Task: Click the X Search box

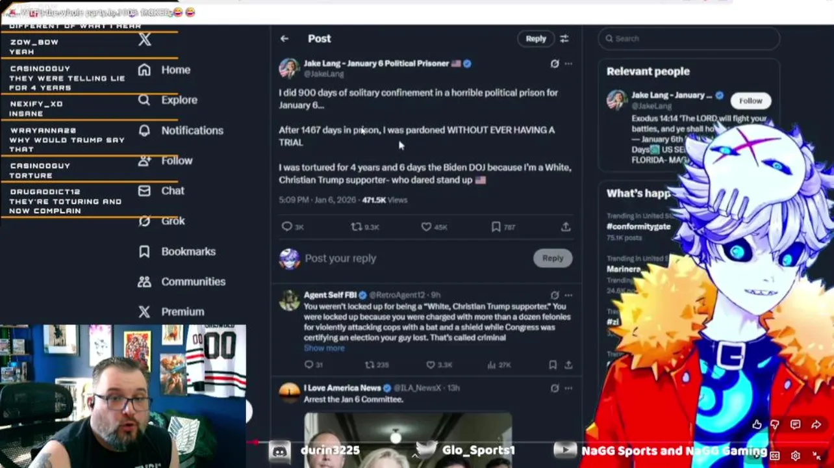Action: coord(689,38)
